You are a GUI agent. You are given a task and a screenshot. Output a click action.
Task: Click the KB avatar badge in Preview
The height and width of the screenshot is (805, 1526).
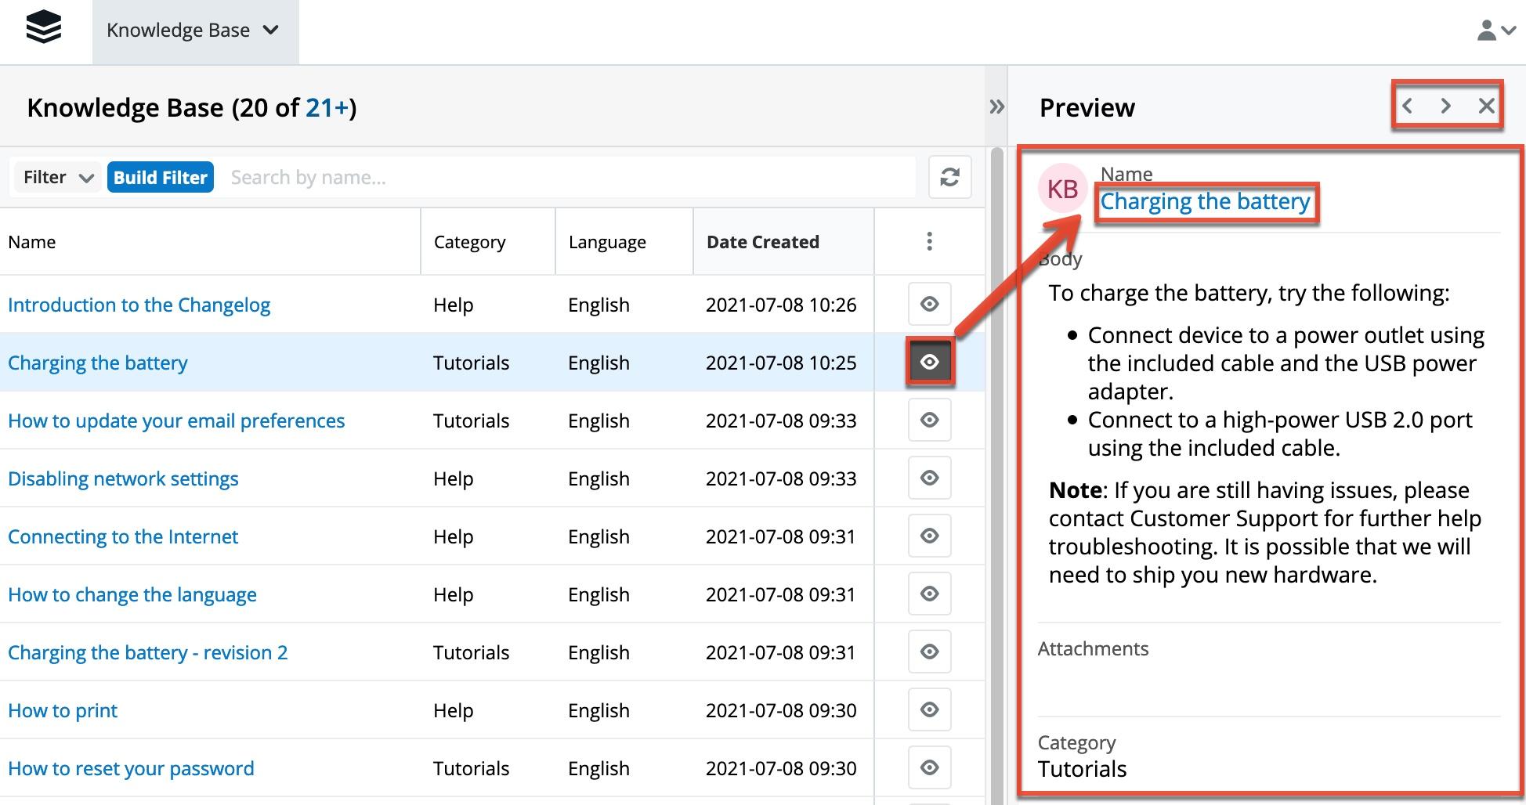[x=1062, y=189]
